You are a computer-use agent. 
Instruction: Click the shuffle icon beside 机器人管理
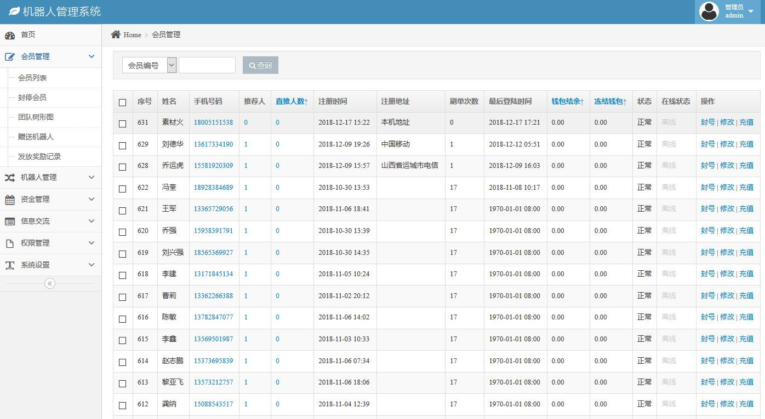10,178
